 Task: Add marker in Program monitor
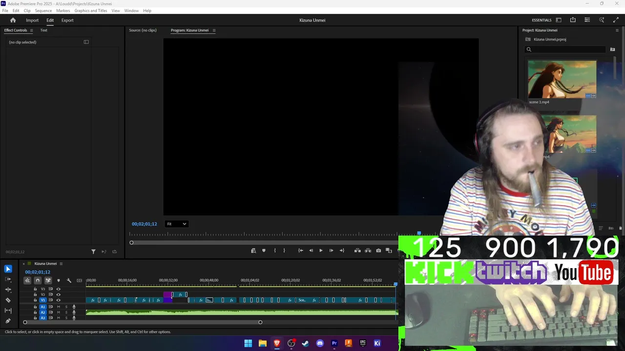[x=264, y=251]
